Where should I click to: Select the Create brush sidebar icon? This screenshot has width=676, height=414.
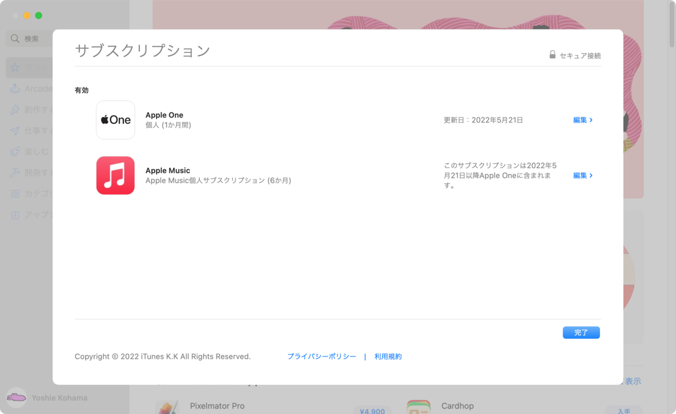coord(15,110)
